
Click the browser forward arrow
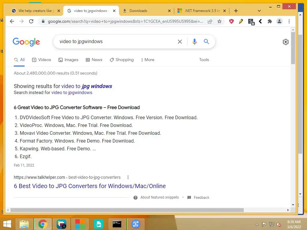(22, 21)
